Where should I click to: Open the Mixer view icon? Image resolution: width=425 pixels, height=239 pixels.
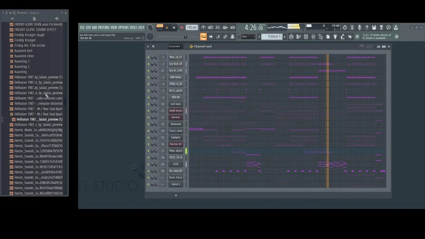pos(313,37)
